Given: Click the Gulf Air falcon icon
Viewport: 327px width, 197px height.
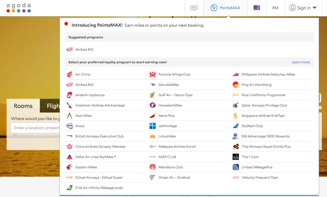Looking at the screenshot, I should pyautogui.click(x=153, y=95).
